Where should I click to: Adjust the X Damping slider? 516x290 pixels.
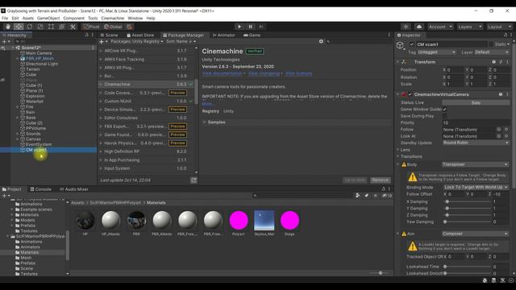(x=467, y=201)
